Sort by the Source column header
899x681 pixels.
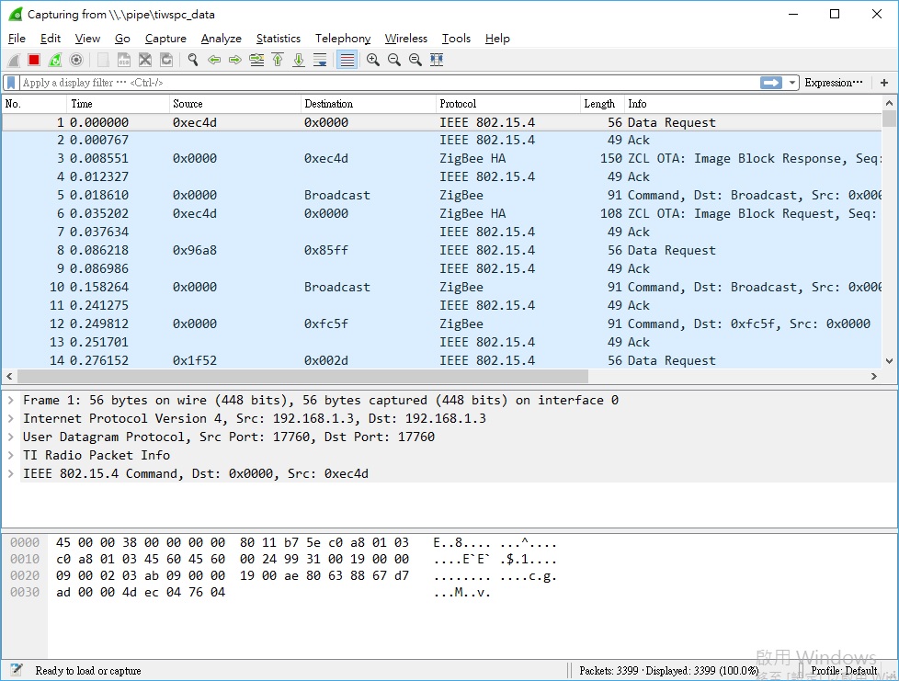[235, 104]
